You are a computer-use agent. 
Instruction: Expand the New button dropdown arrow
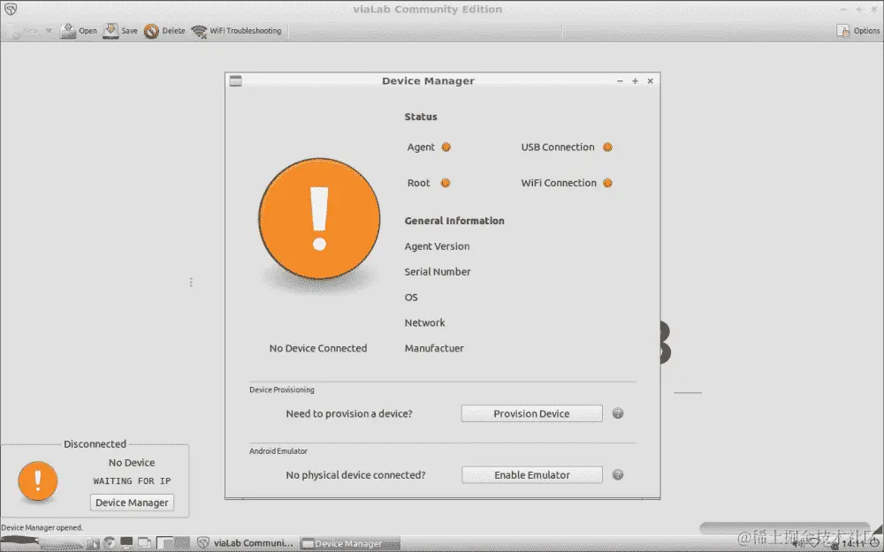[x=49, y=31]
